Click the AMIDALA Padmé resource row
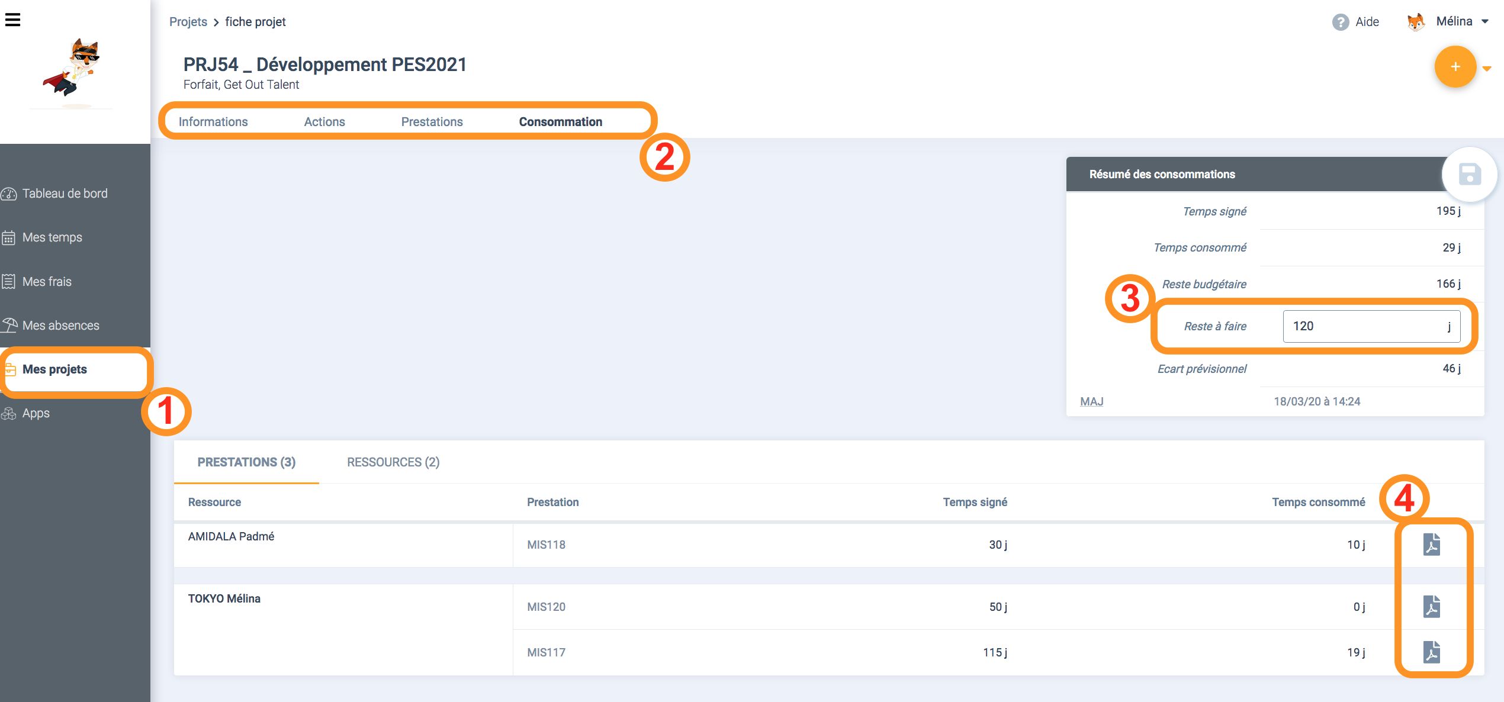 click(231, 537)
